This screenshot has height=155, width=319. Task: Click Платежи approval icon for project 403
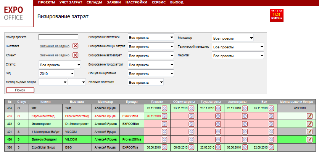pos(165,116)
